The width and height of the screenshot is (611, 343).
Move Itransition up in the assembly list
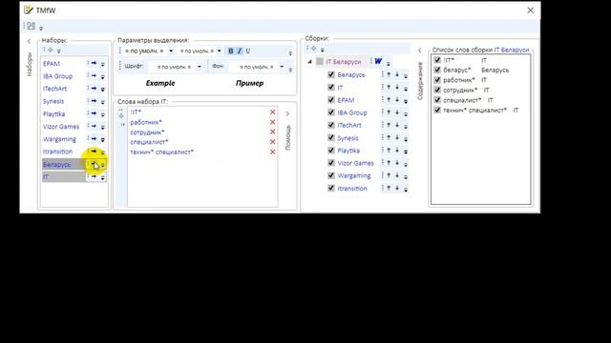click(389, 188)
